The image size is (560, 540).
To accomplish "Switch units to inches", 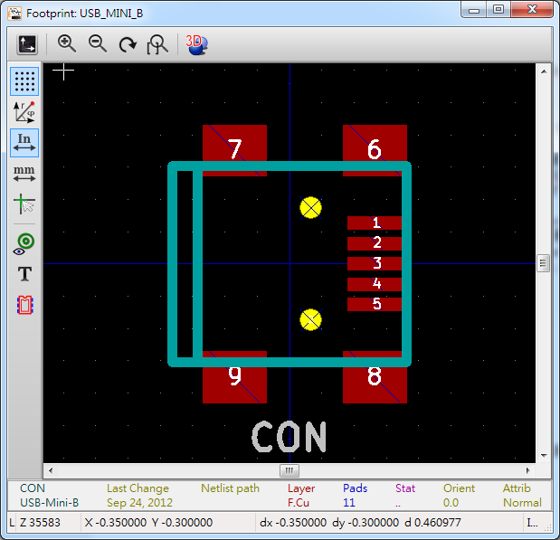I will [x=24, y=142].
